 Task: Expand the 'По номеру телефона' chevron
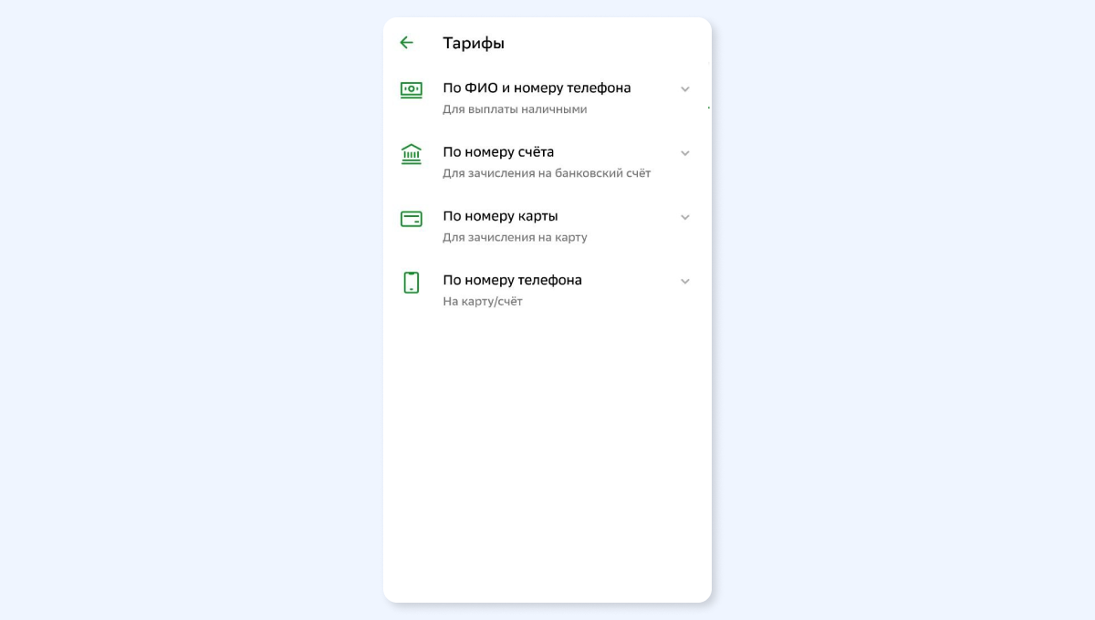(x=685, y=281)
